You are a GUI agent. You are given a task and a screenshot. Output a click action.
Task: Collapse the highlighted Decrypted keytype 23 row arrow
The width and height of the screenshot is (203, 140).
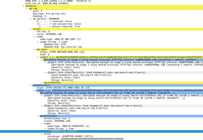pos(42,60)
